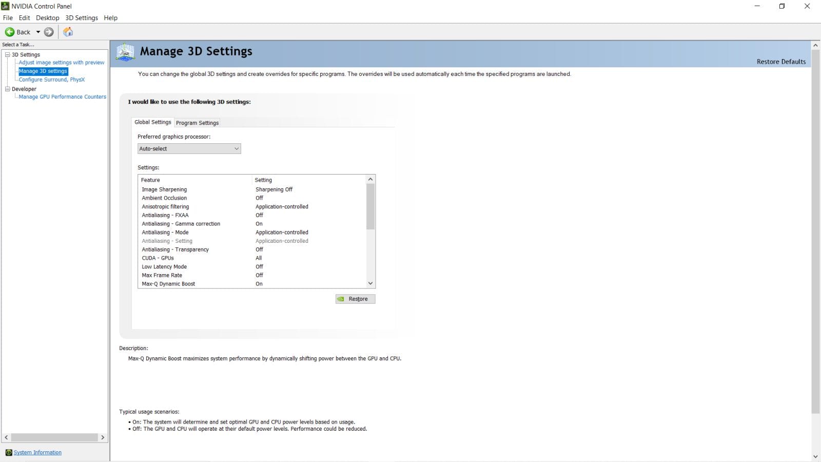This screenshot has height=462, width=821.
Task: Open Configure Surround, PhysX task
Action: click(52, 80)
